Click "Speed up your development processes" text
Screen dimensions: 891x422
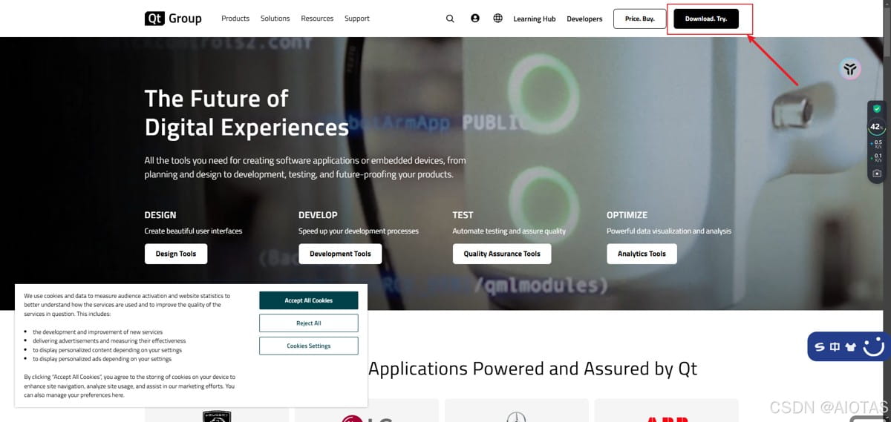pos(359,231)
